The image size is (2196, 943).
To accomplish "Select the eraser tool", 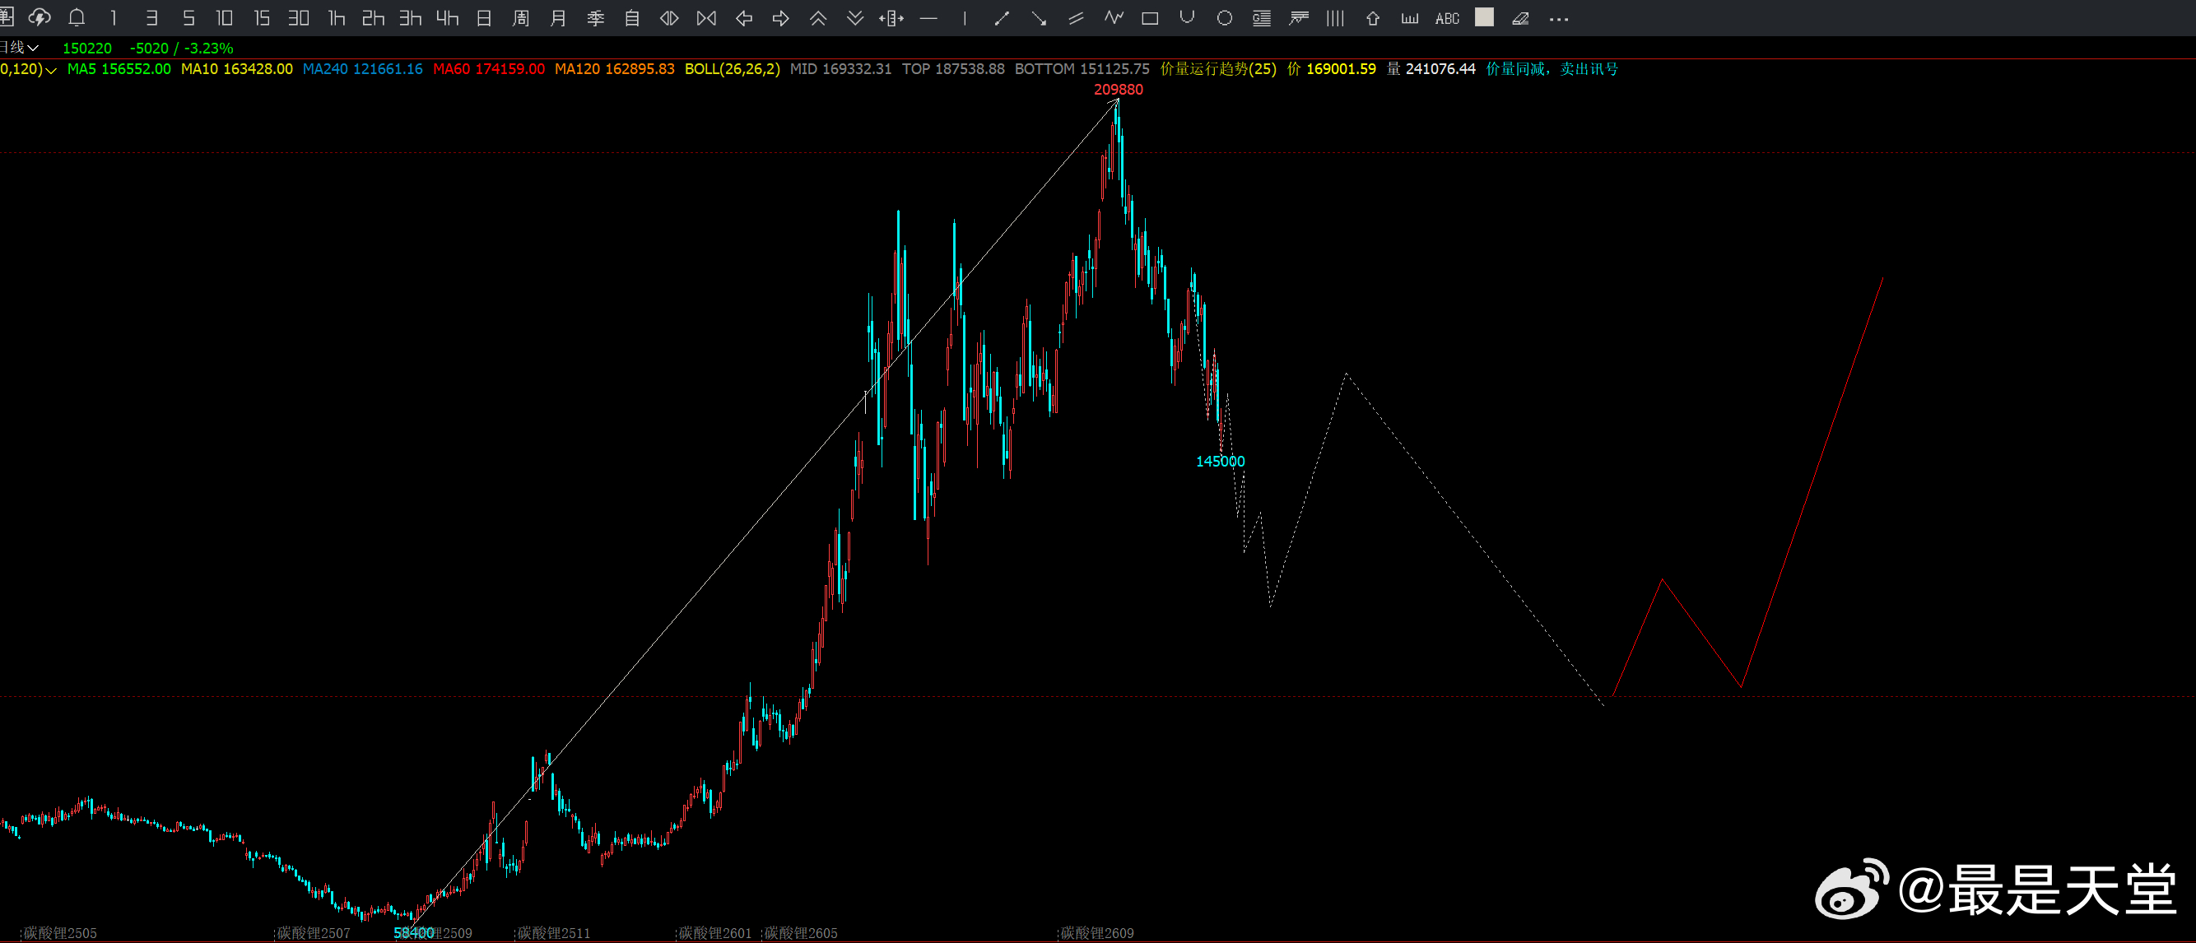I will point(1521,18).
